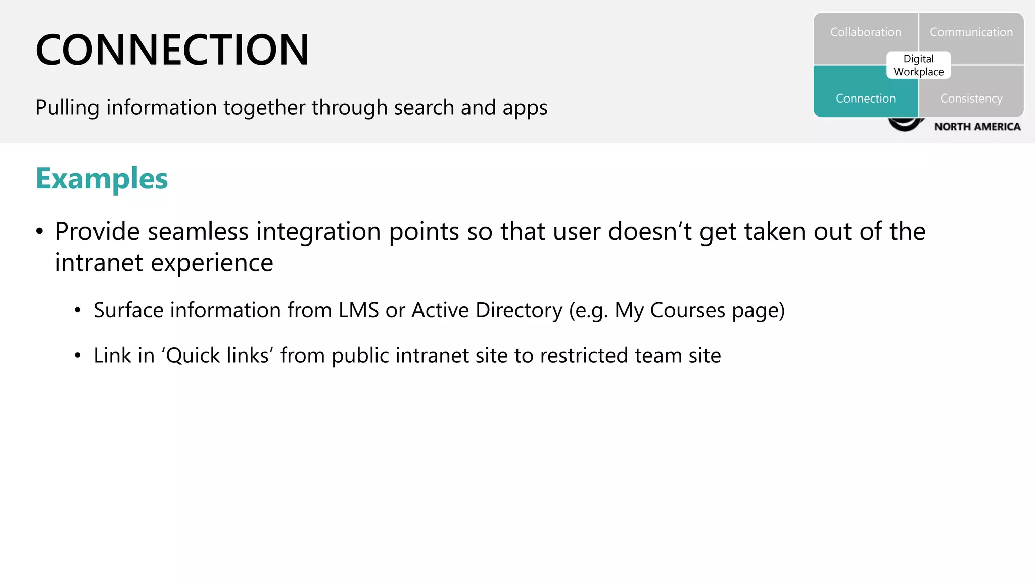Click the CONNECTION slide title
Viewport: 1035px width, 582px height.
pyautogui.click(x=172, y=50)
